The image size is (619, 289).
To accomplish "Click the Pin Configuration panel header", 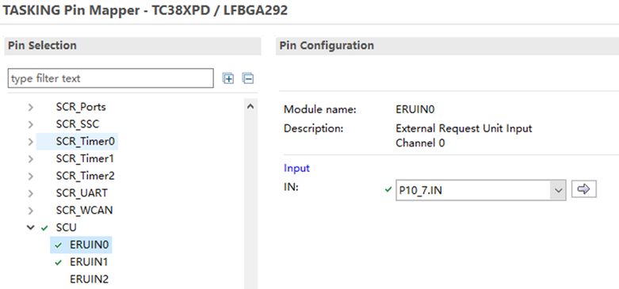I will point(447,46).
